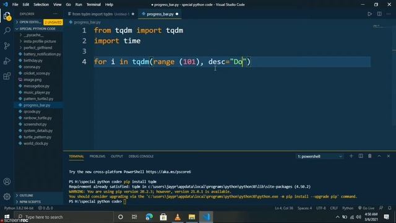
Task: Open Cortana circle on taskbar
Action: pos(121,217)
